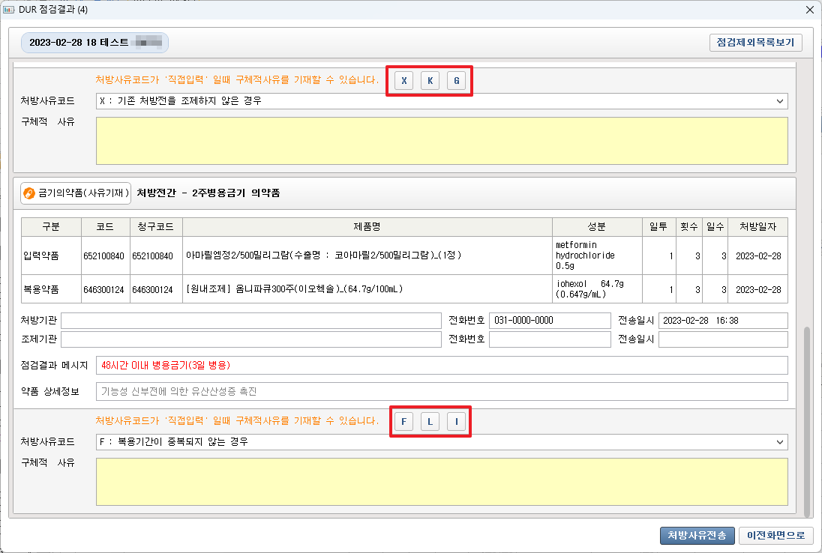Click the 이전화면으로 button
This screenshot has height=553, width=822.
pos(775,535)
